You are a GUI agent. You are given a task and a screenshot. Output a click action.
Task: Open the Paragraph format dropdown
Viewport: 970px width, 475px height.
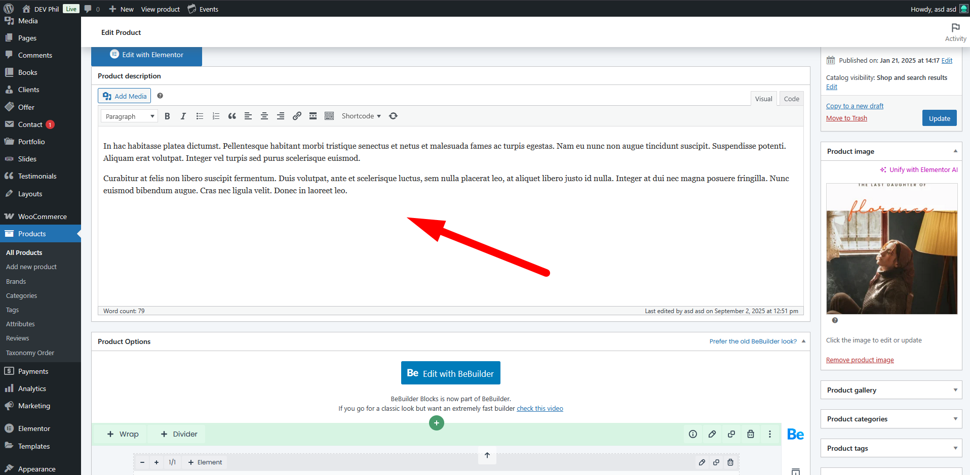click(x=129, y=116)
